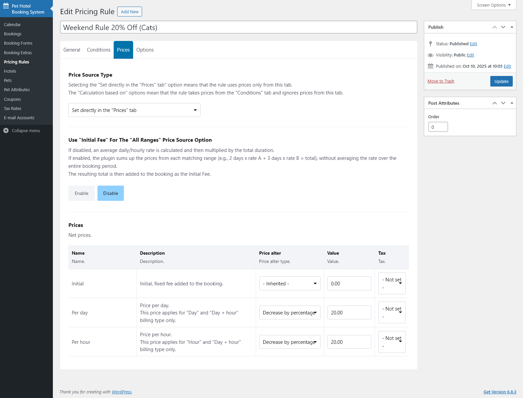Open the Price Source Type dropdown
Screen dimensions: 523x398
point(134,110)
